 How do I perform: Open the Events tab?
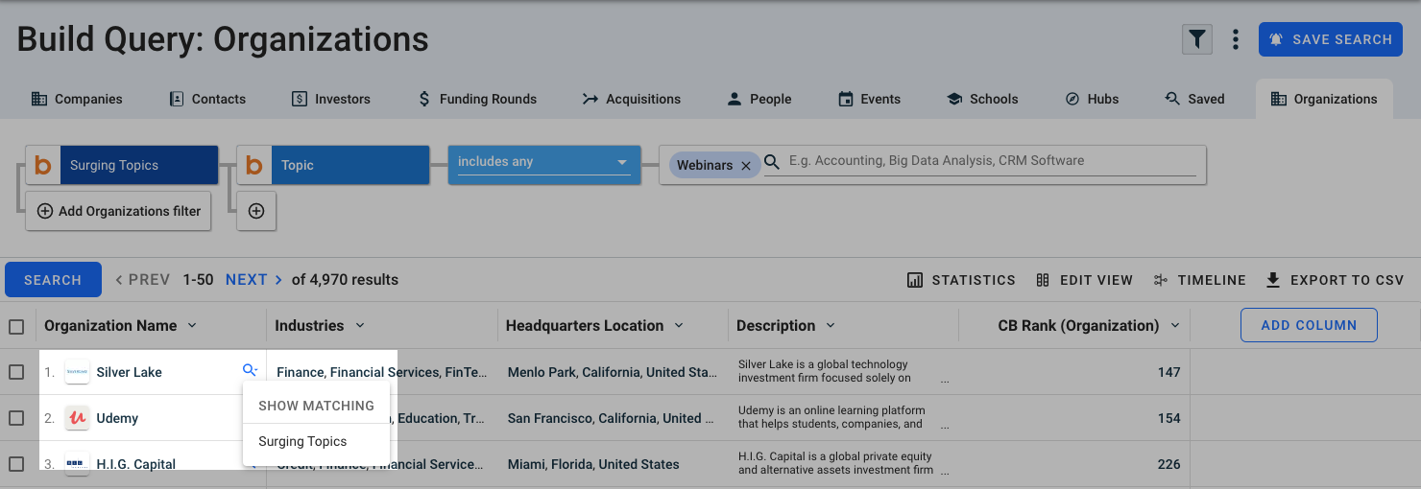coord(869,99)
